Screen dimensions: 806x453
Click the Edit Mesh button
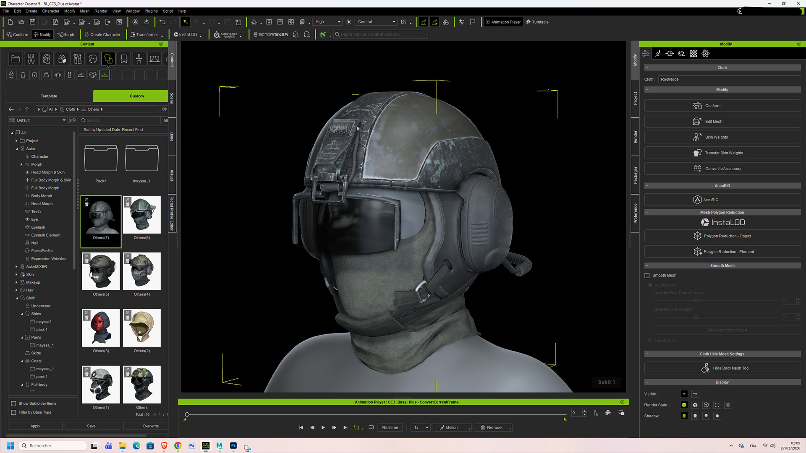722,122
